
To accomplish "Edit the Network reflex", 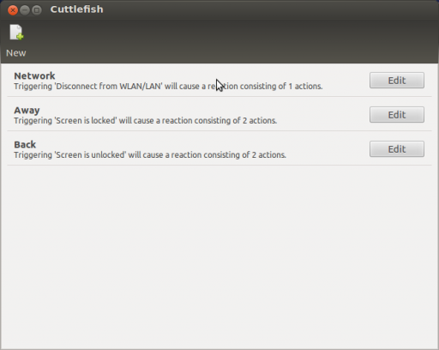I will tap(397, 81).
